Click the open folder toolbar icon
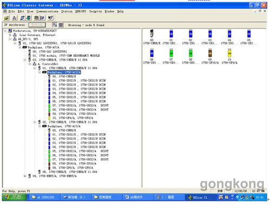 point(6,18)
